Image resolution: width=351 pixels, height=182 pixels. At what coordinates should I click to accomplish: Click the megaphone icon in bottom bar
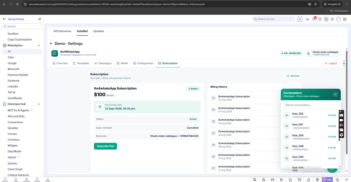tap(273, 180)
